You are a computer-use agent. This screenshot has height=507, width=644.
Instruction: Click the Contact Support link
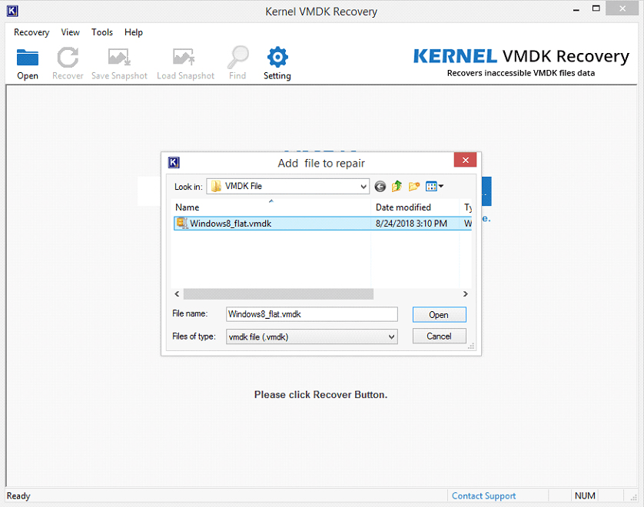[x=483, y=496]
